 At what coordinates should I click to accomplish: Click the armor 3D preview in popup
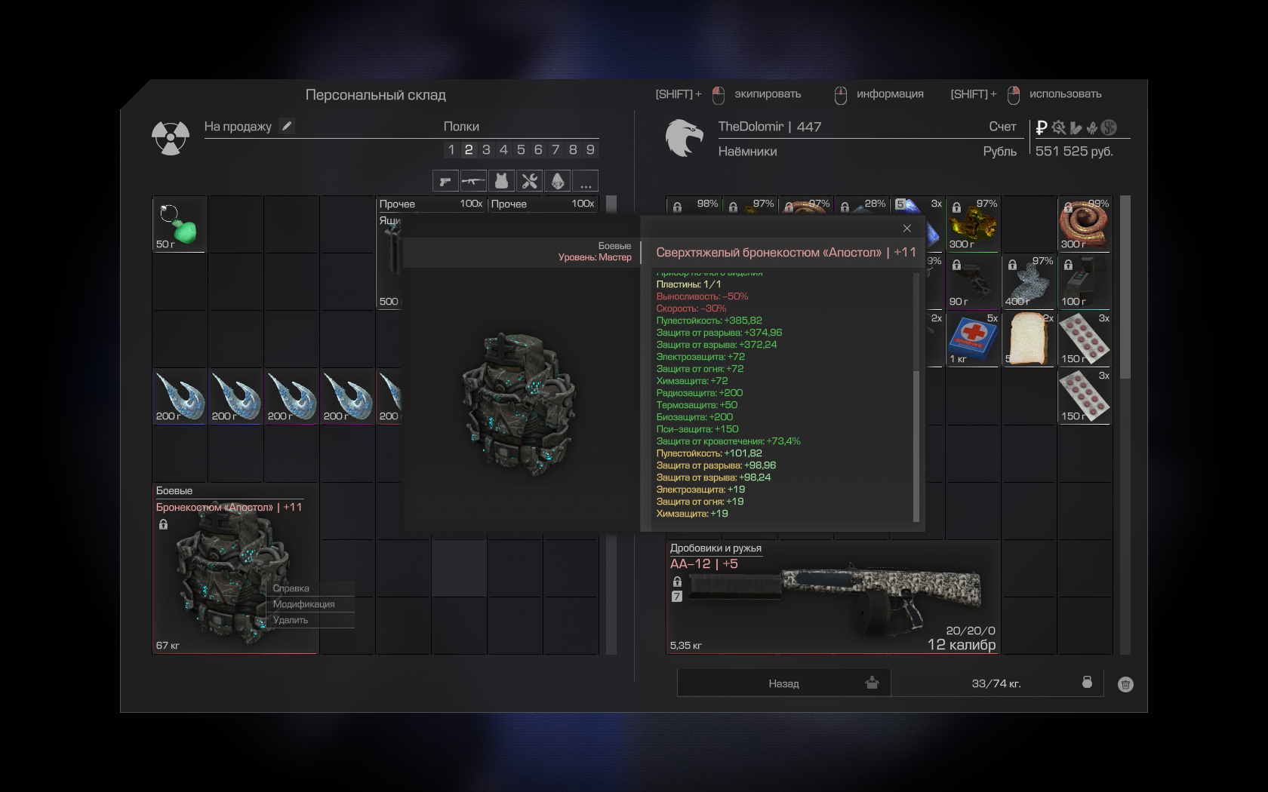pos(519,404)
